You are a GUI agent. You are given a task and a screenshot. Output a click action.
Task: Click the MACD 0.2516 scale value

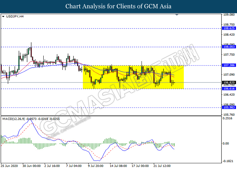point(228,118)
